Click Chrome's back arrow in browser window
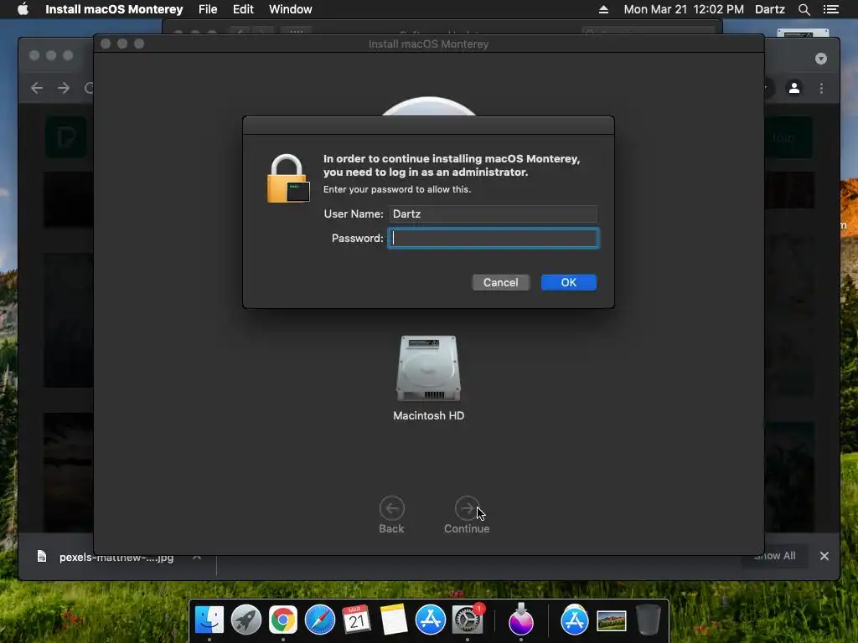The width and height of the screenshot is (858, 643). tap(37, 88)
